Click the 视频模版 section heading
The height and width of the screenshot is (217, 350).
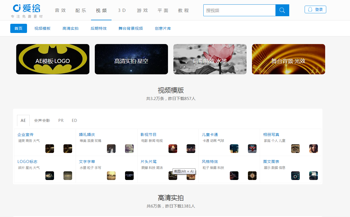tap(171, 90)
